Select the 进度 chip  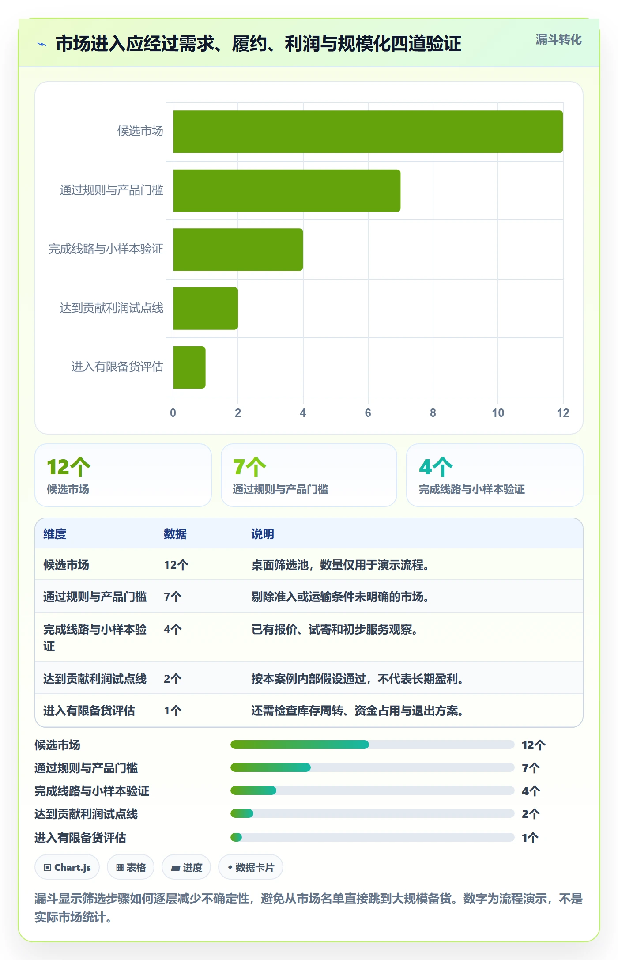[x=186, y=867]
